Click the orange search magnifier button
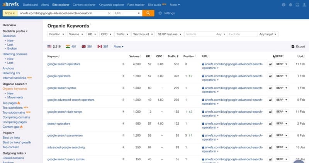 tap(148, 13)
